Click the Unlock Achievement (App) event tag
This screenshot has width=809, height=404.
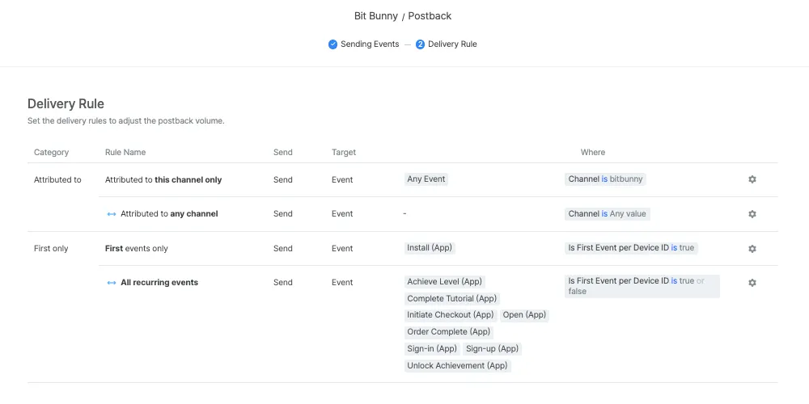coord(457,366)
